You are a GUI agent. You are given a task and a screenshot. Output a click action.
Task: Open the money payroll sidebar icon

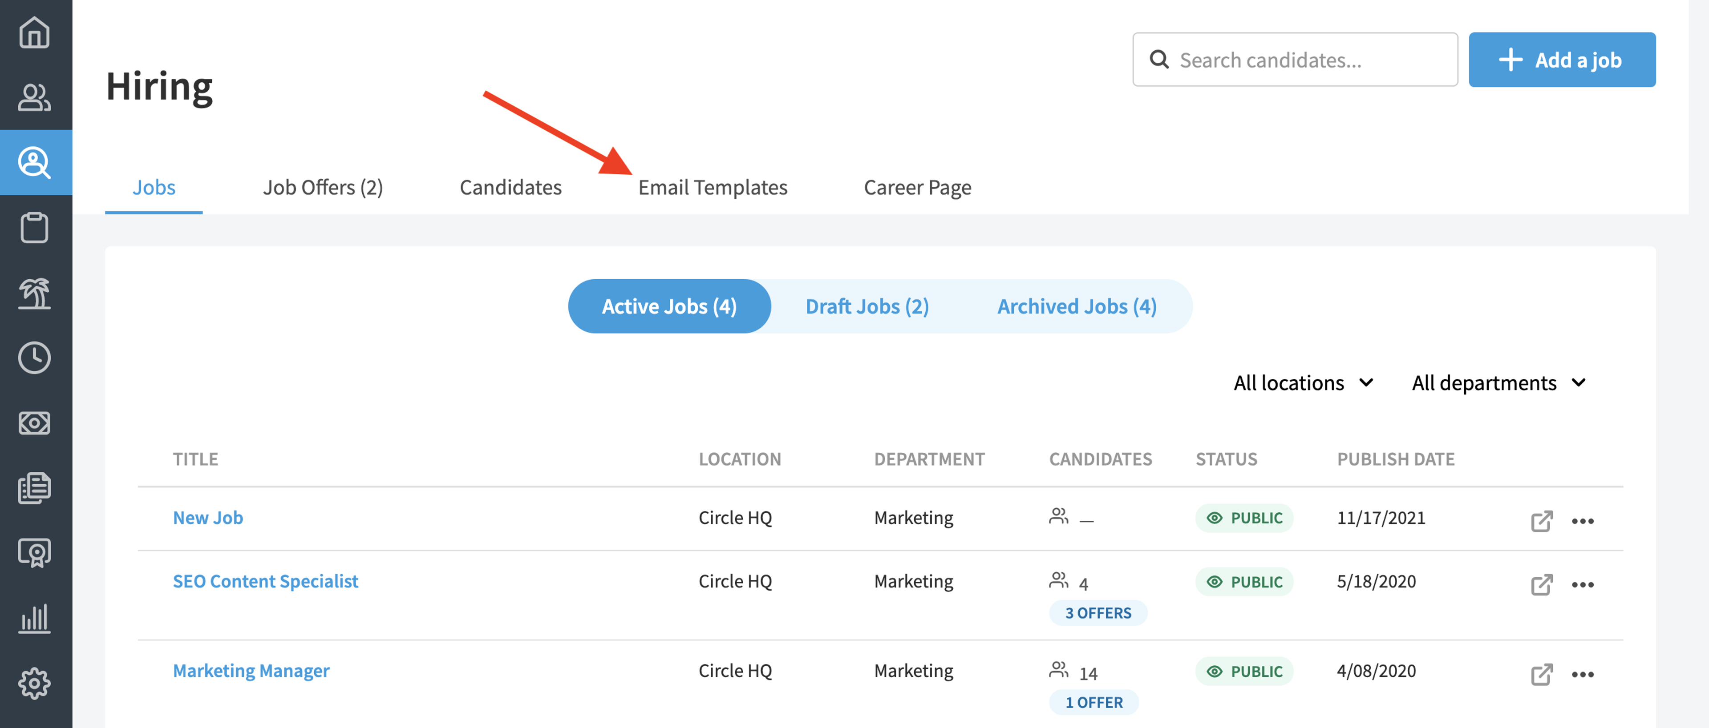tap(35, 422)
